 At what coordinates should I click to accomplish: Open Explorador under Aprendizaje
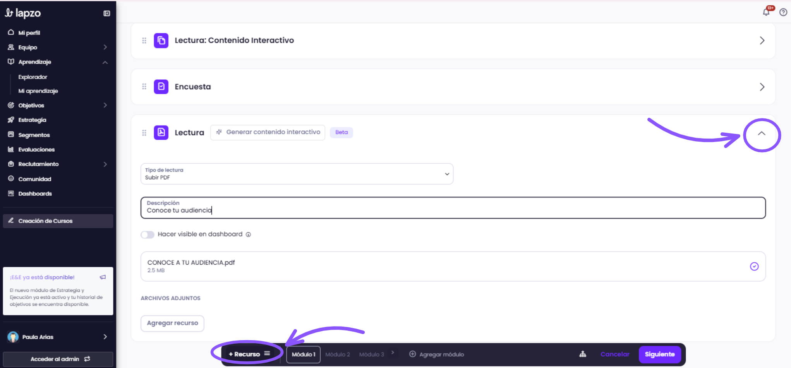pos(33,77)
